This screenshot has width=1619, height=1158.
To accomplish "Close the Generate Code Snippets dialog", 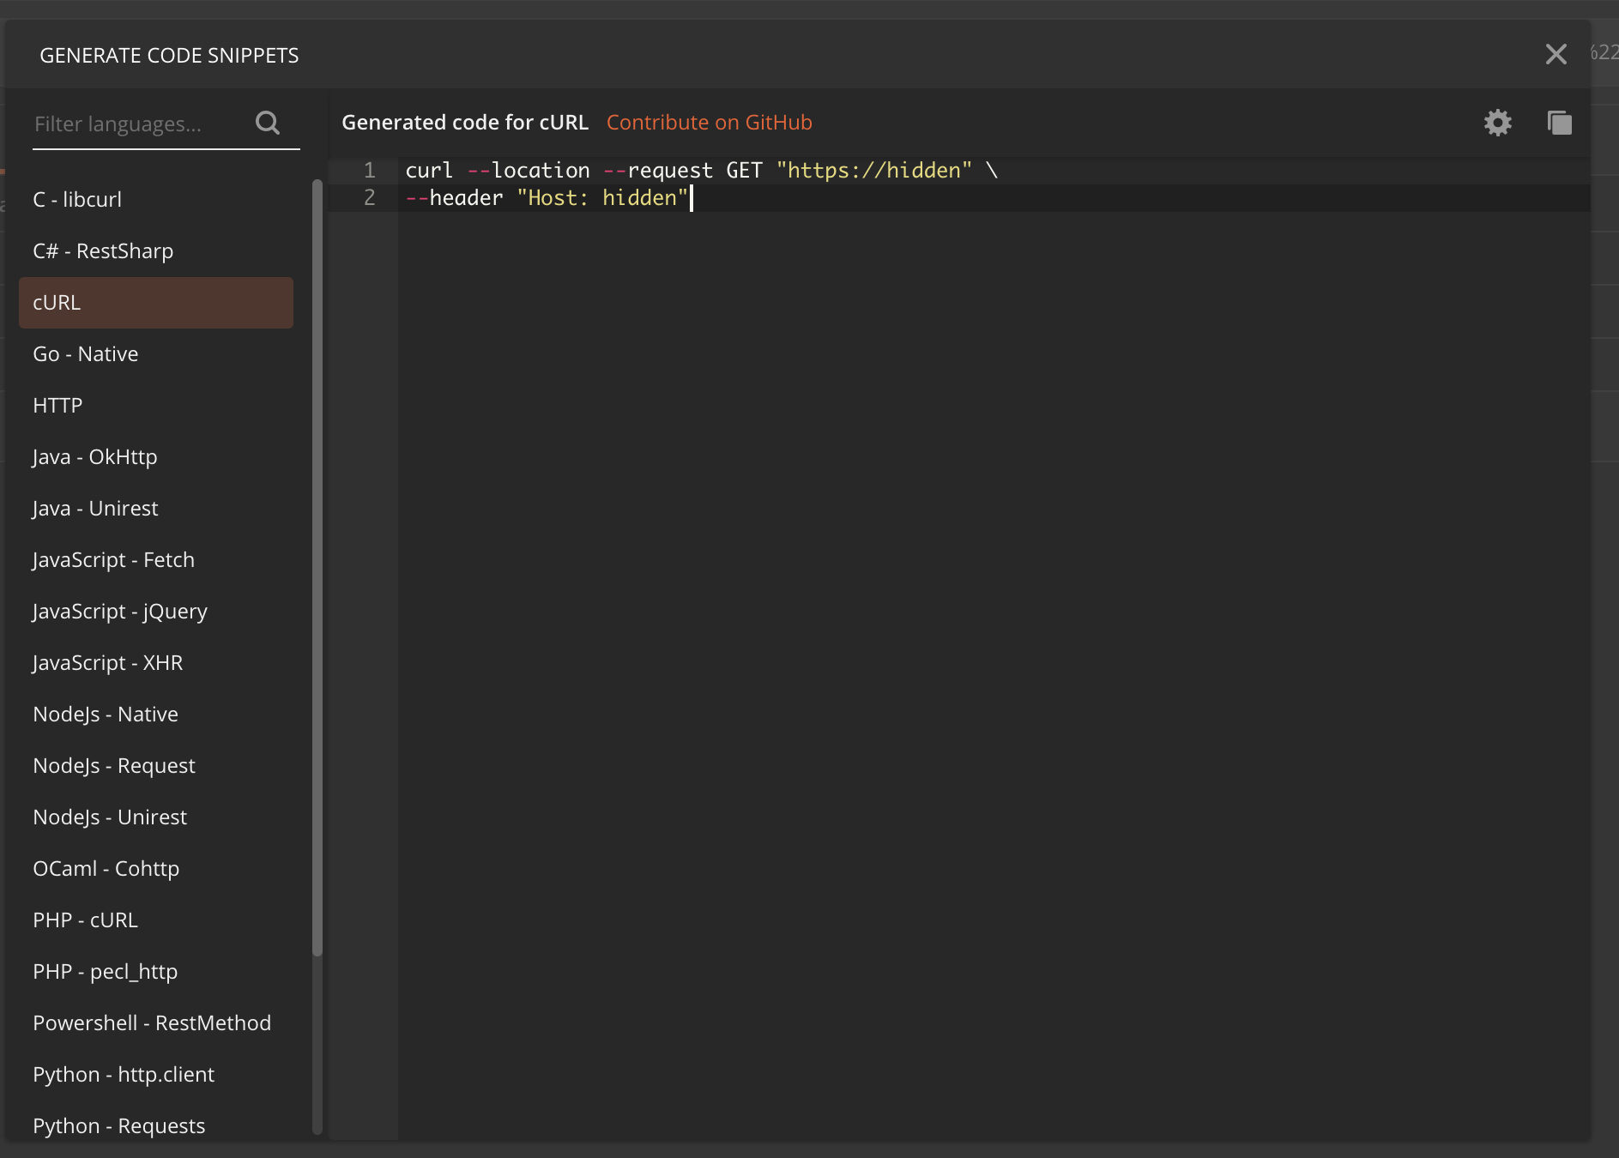I will tap(1556, 54).
